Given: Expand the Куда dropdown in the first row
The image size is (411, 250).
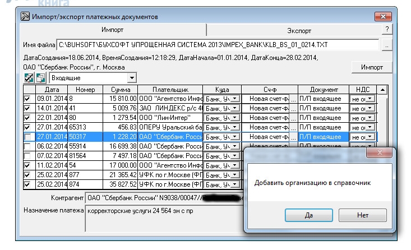Looking at the screenshot, I should [235, 99].
